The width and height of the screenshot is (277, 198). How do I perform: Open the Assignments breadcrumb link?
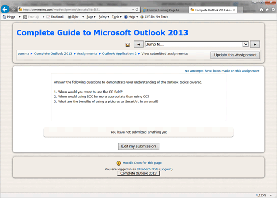coord(87,54)
